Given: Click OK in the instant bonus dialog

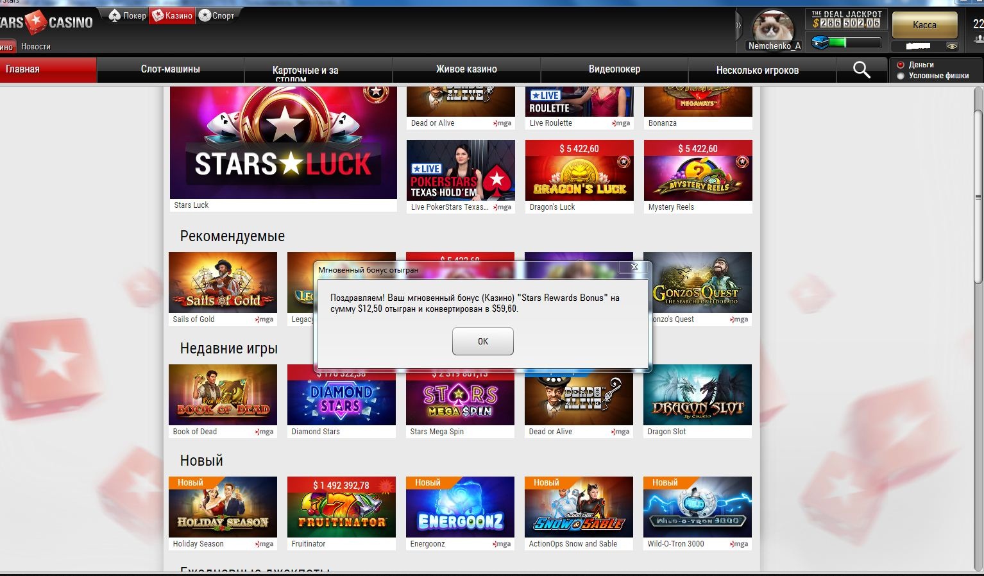Looking at the screenshot, I should coord(482,341).
